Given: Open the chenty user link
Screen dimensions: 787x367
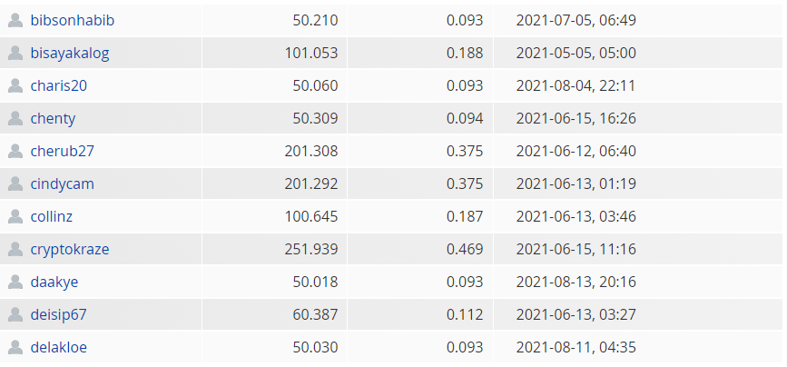Looking at the screenshot, I should [53, 119].
